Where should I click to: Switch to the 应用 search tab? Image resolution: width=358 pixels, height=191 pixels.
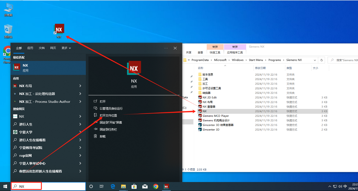(30, 48)
